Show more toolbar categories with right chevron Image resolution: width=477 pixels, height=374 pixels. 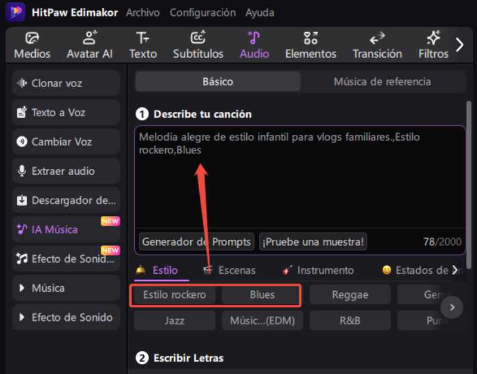460,45
